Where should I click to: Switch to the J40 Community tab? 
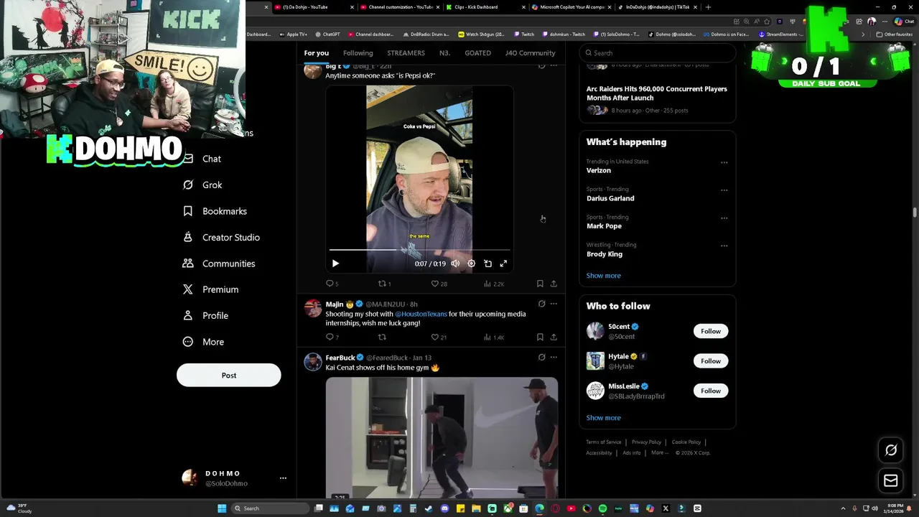pos(530,52)
